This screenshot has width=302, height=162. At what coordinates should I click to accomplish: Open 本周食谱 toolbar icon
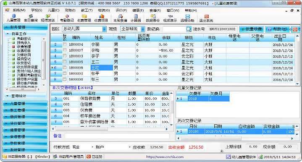pos(120,18)
